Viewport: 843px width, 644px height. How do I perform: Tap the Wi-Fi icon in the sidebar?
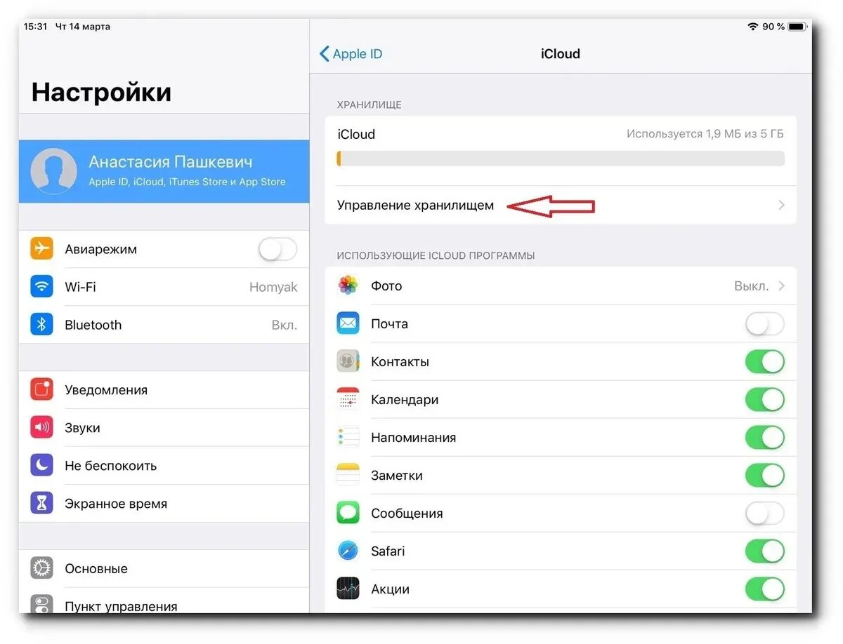(x=42, y=287)
